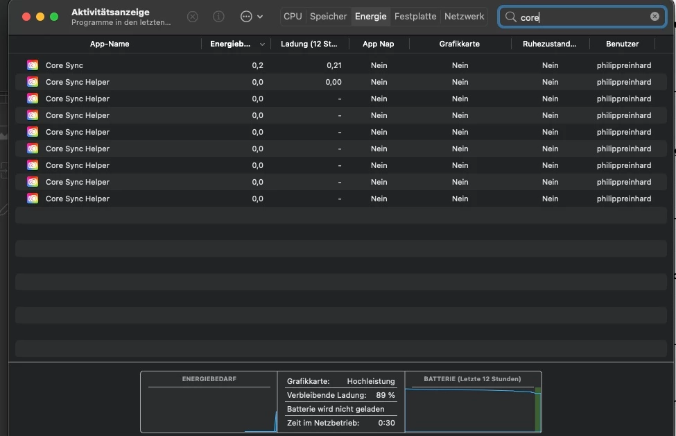The width and height of the screenshot is (676, 436).
Task: Sort by Benutzer column header
Action: 622,44
